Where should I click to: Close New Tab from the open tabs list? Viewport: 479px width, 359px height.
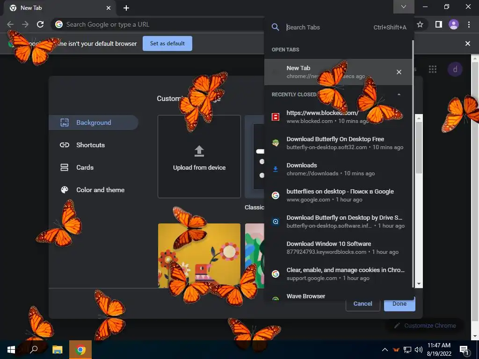pos(399,72)
